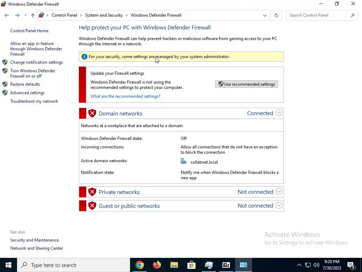This screenshot has height=272, width=362.
Task: Select System and Security breadcrumb
Action: (104, 15)
